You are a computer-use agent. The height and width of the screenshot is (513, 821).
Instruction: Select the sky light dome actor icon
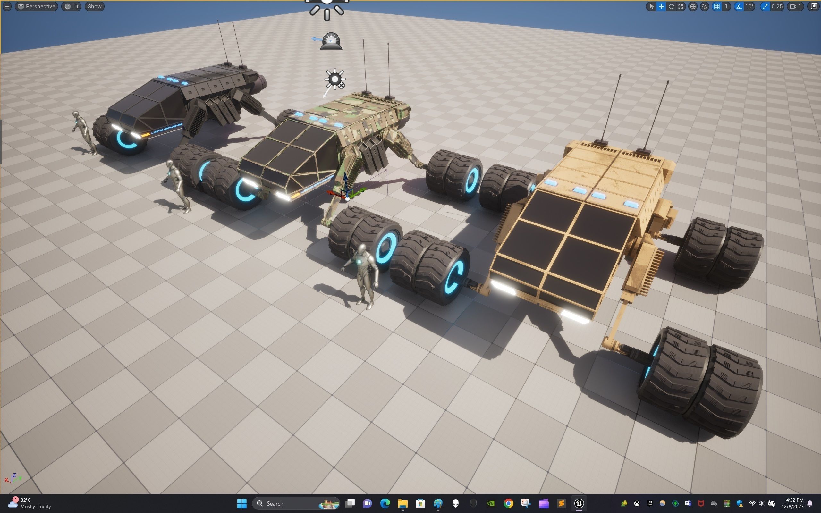coord(331,41)
